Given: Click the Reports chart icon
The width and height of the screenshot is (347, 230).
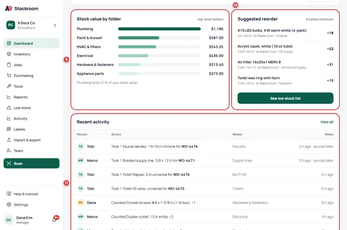Looking at the screenshot, I should pos(9,97).
